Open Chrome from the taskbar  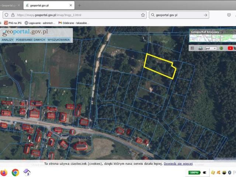[x=15, y=172]
